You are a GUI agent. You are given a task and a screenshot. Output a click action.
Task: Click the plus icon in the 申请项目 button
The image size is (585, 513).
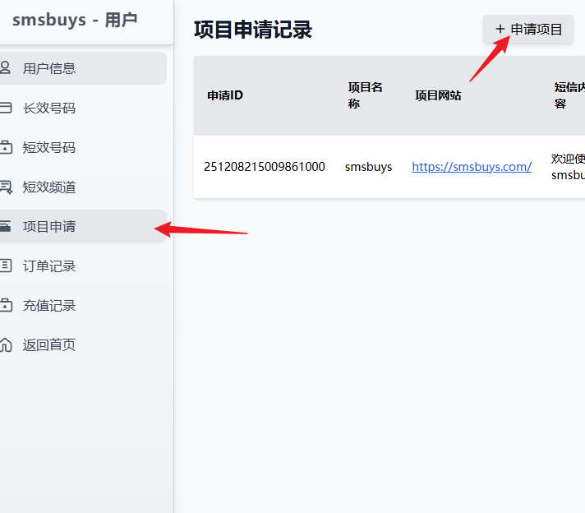(x=500, y=30)
